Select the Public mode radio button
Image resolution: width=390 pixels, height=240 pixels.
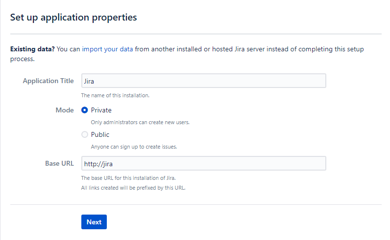[85, 134]
